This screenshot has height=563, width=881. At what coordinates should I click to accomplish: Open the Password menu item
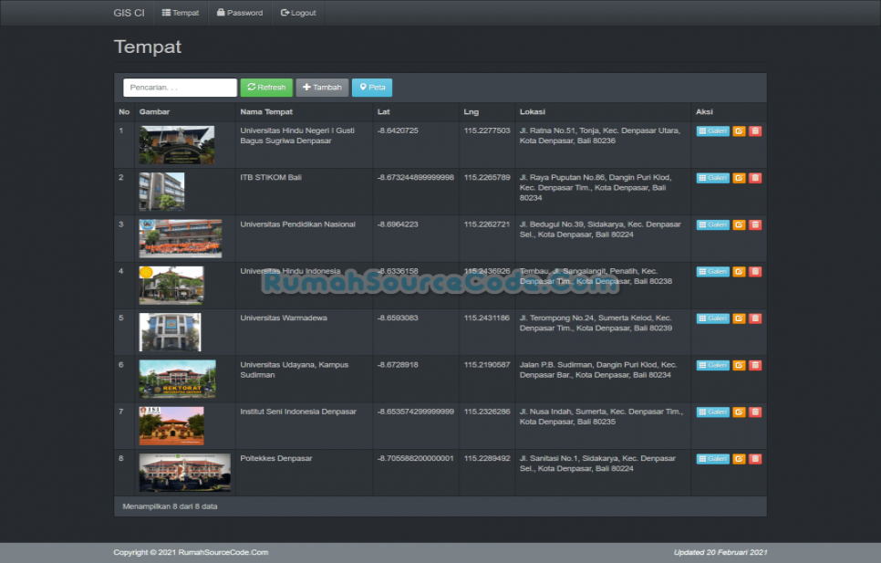tap(240, 13)
